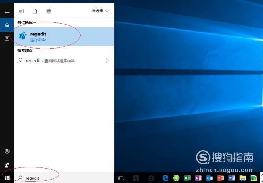Click the search box containing regedit

point(64,178)
